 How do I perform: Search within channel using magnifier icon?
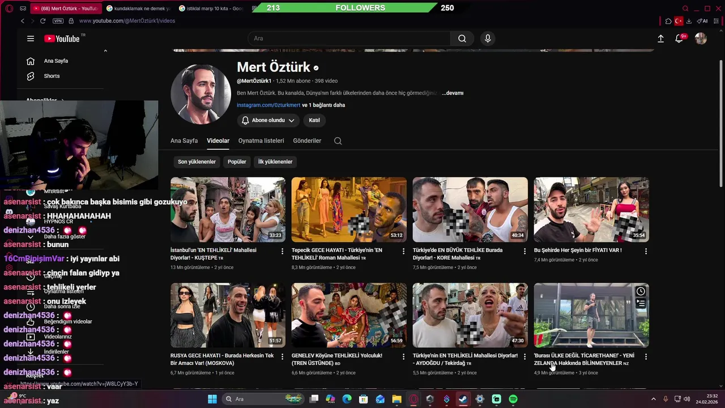coord(338,141)
